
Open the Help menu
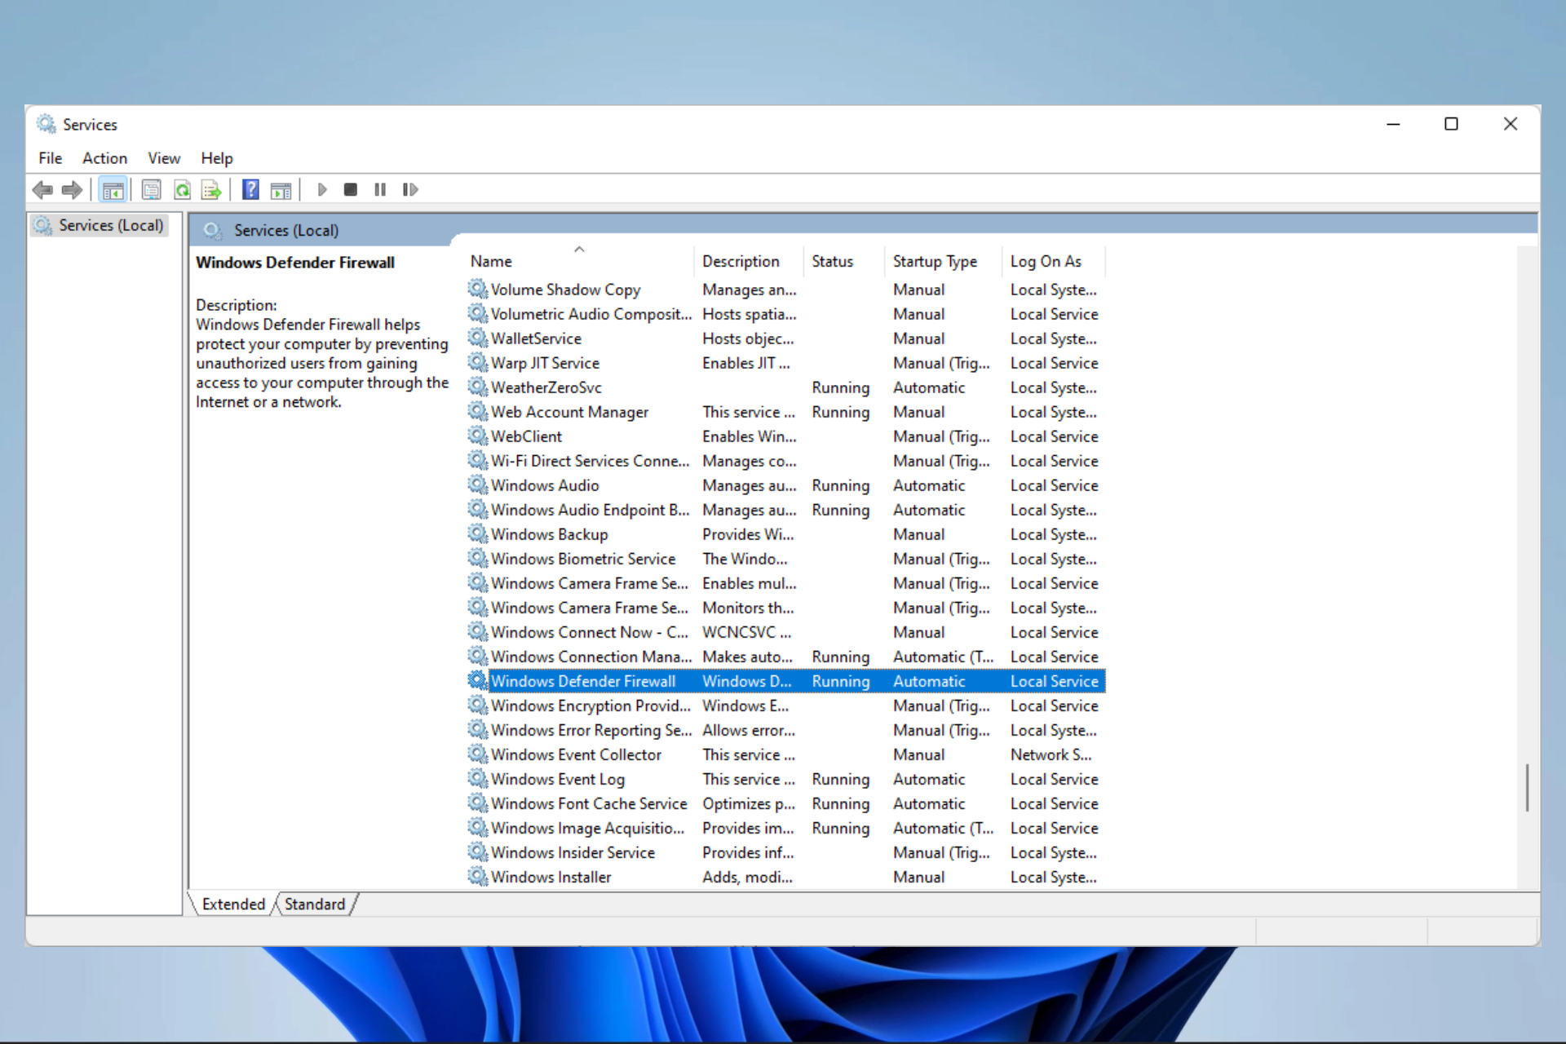tap(217, 158)
